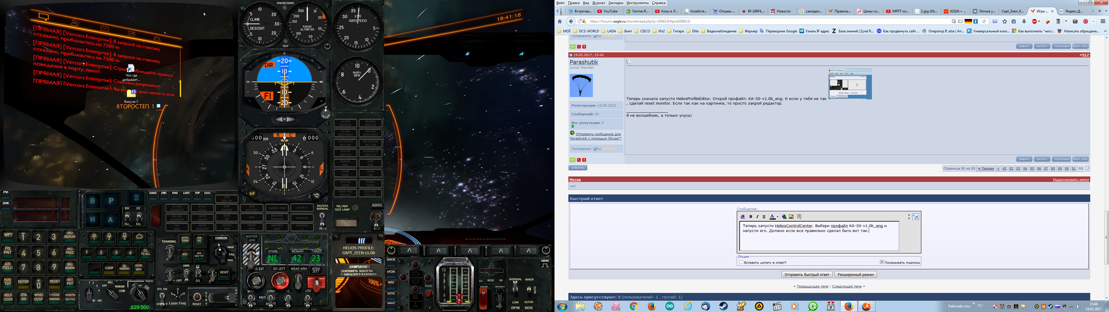
Task: Click remove text formatting icon in editor
Action: point(743,217)
